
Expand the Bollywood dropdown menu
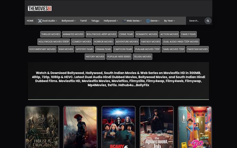click(x=68, y=21)
